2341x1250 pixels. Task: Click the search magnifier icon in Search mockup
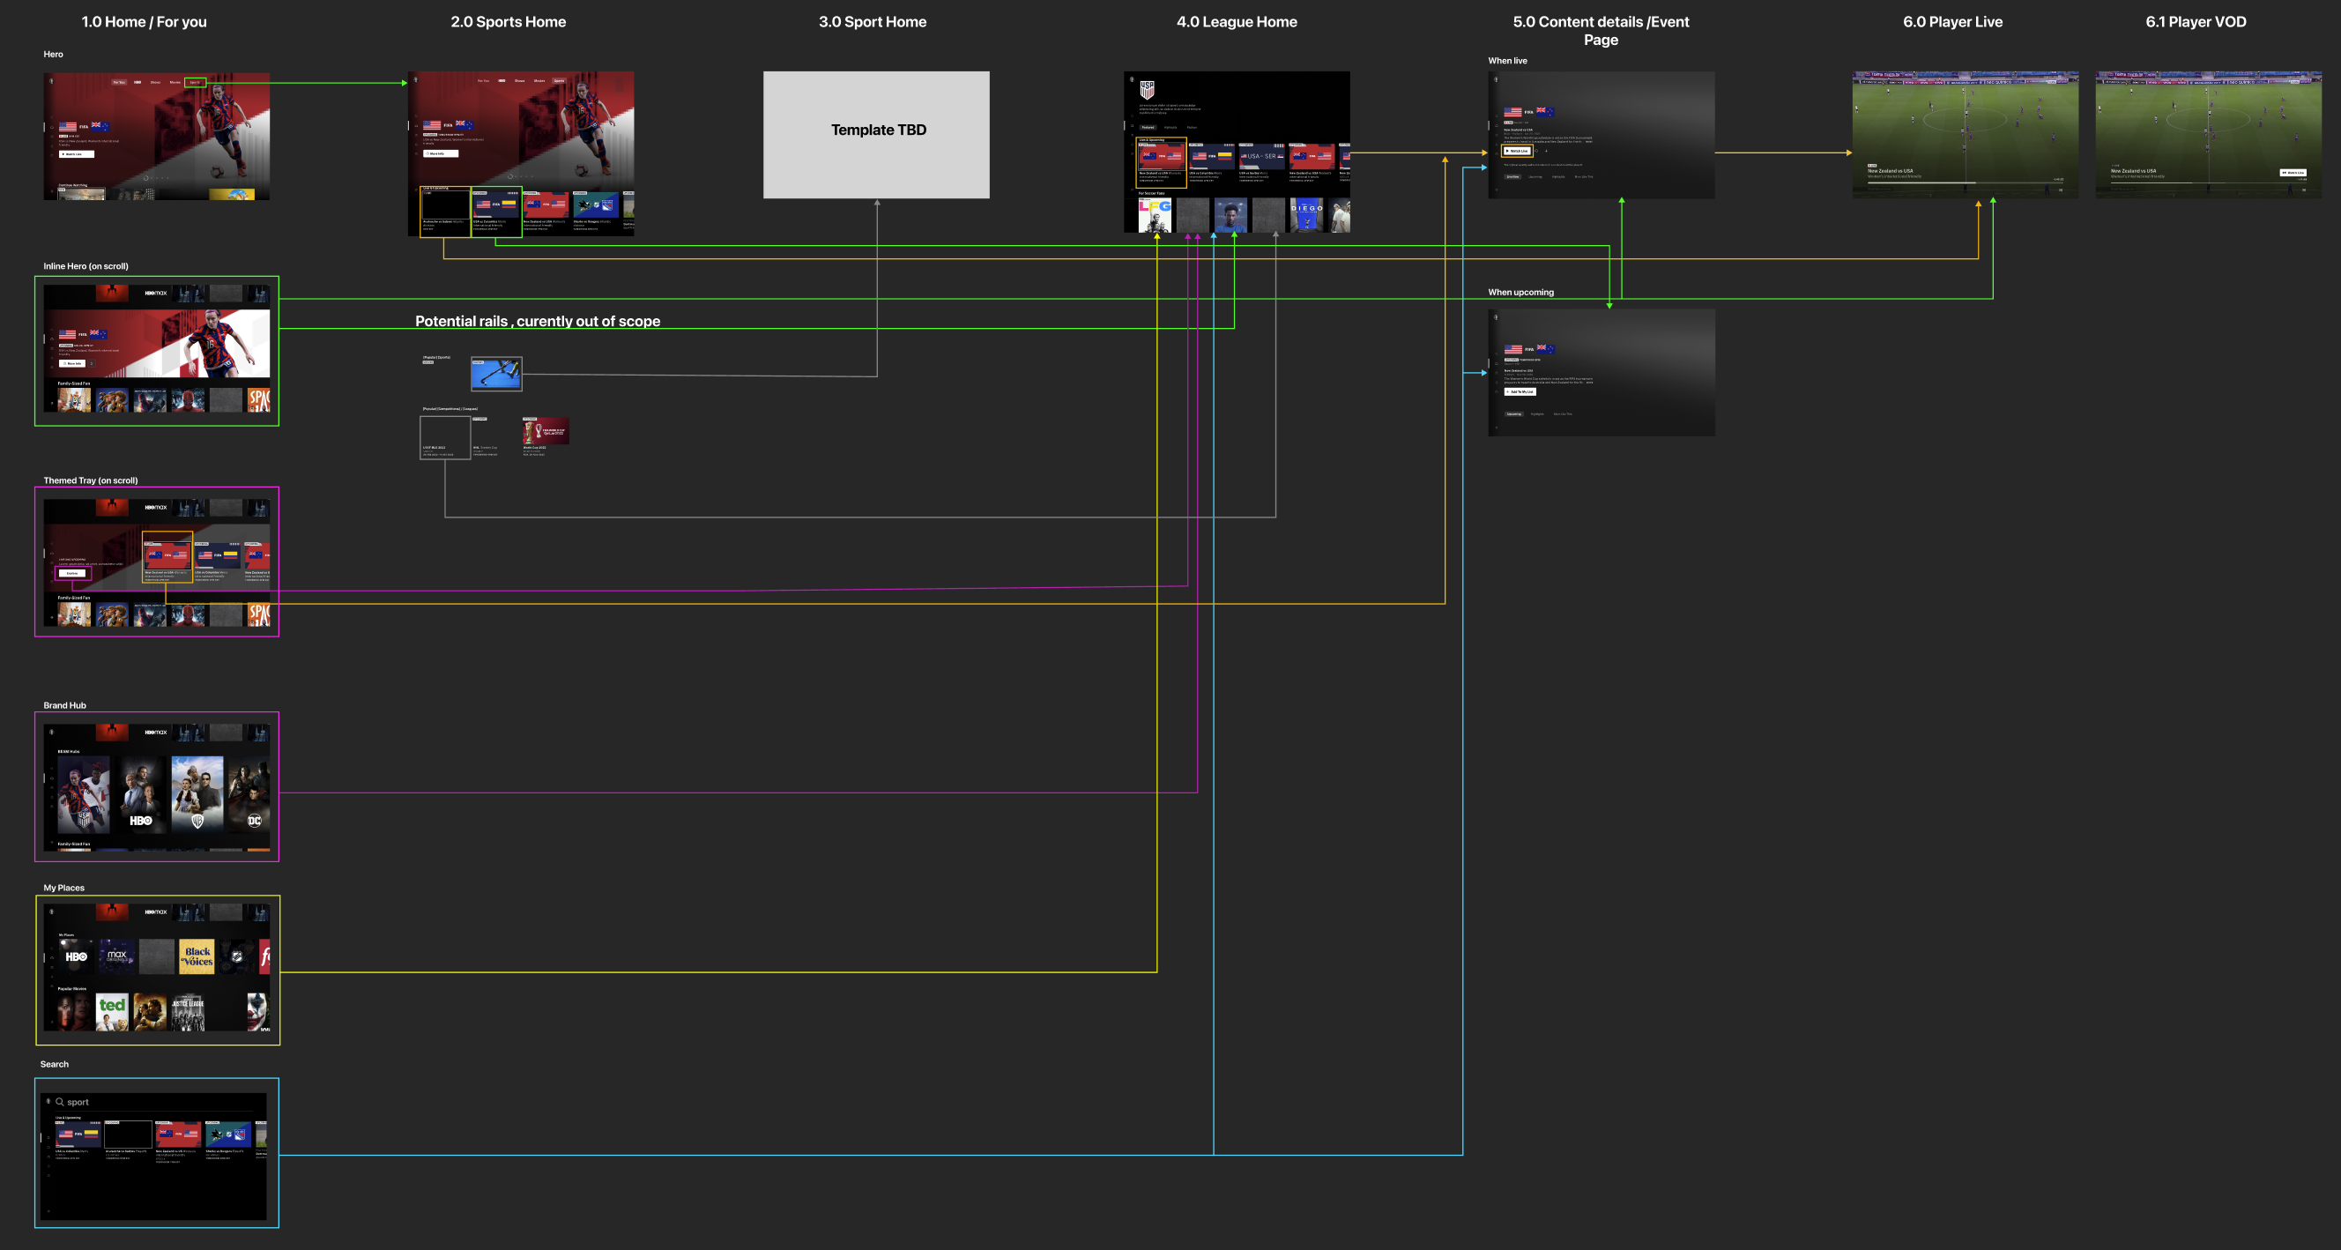tap(60, 1102)
